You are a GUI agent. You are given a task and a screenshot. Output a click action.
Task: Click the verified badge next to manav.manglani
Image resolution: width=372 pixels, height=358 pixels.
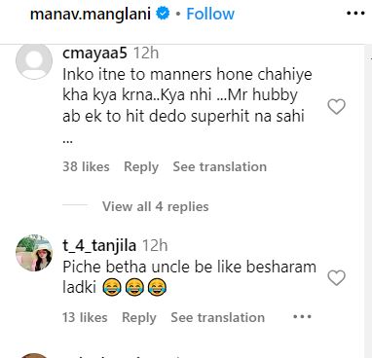click(x=163, y=14)
